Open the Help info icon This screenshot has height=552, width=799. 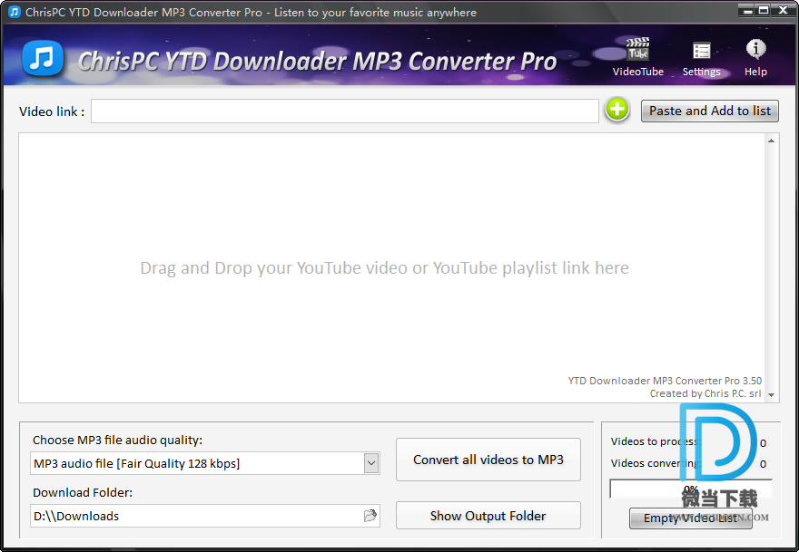coord(755,57)
